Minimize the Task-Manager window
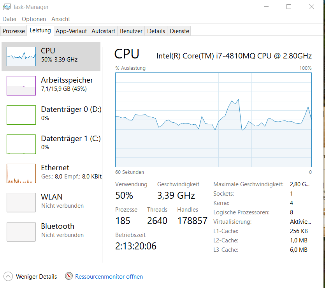 click(x=266, y=7)
